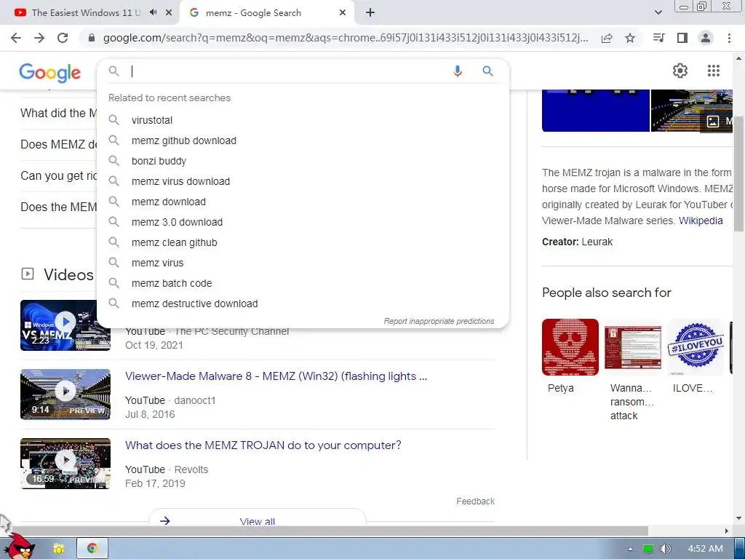Open Chrome three-dot menu
Image resolution: width=745 pixels, height=559 pixels.
coord(729,38)
